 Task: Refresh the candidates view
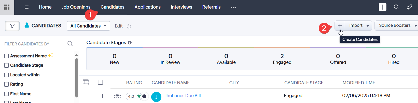(x=129, y=26)
